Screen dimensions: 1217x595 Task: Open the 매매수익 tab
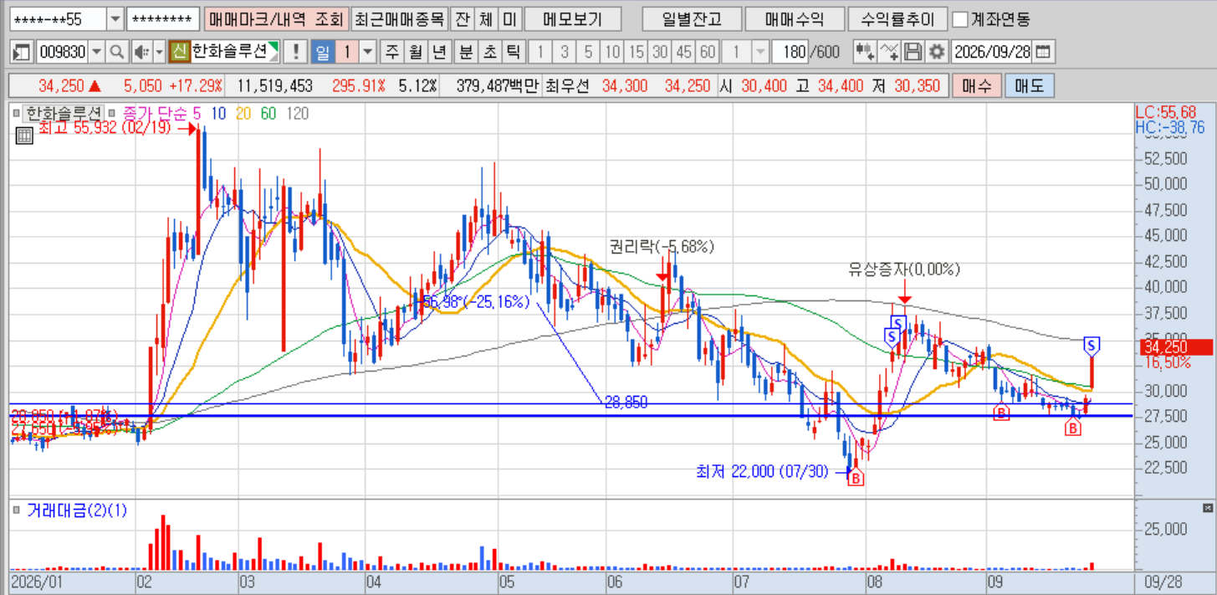793,18
